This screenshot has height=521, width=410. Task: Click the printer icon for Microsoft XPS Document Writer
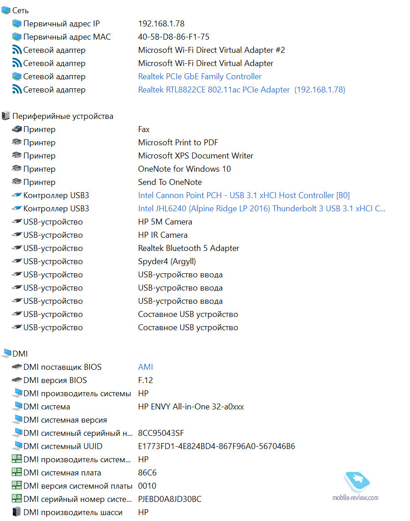(x=16, y=155)
